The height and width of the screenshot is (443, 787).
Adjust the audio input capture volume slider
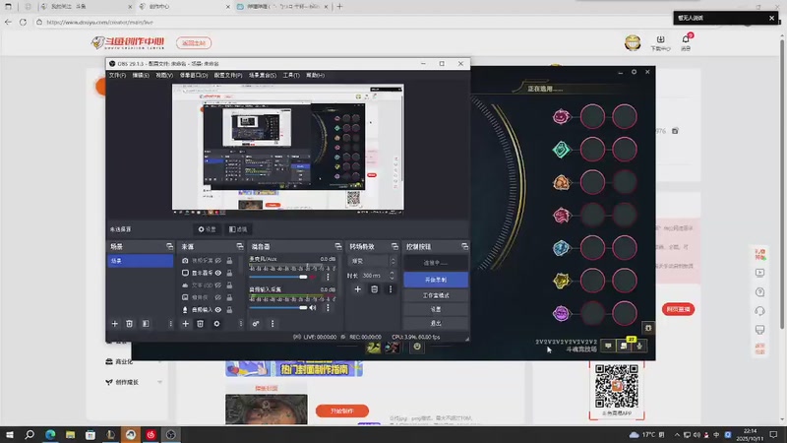coord(278,307)
